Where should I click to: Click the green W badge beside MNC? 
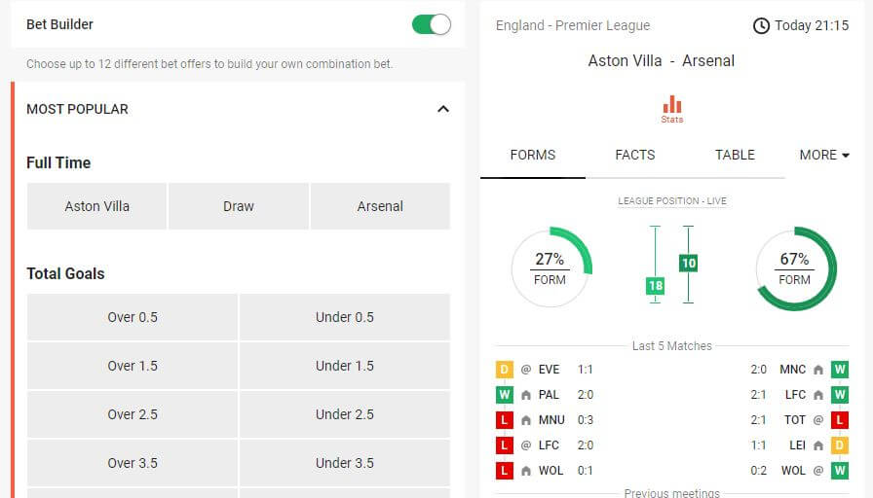coord(840,370)
